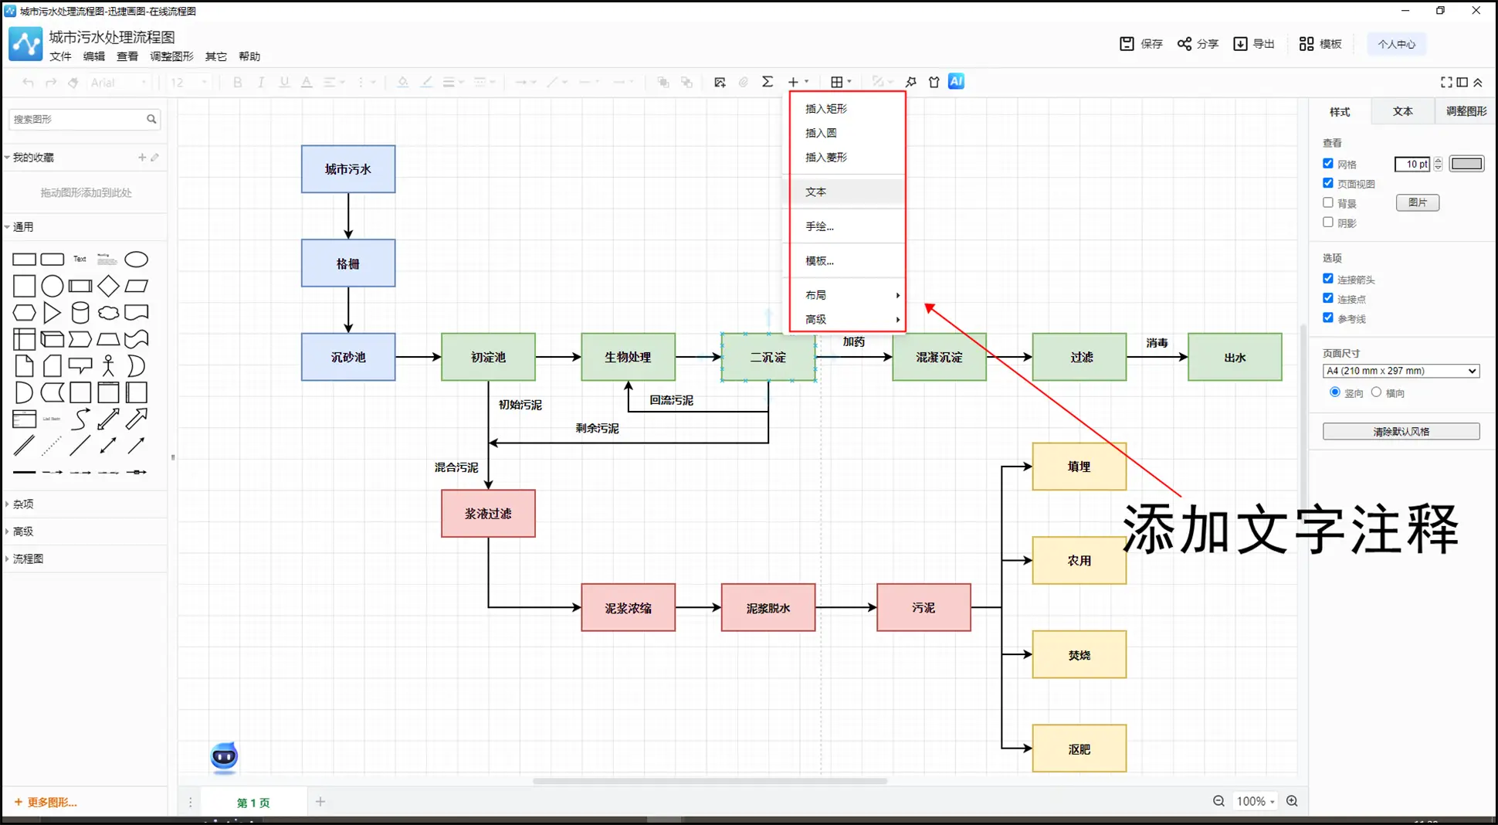This screenshot has width=1498, height=825.
Task: Choose the dotted line connector shape
Action: (x=52, y=445)
